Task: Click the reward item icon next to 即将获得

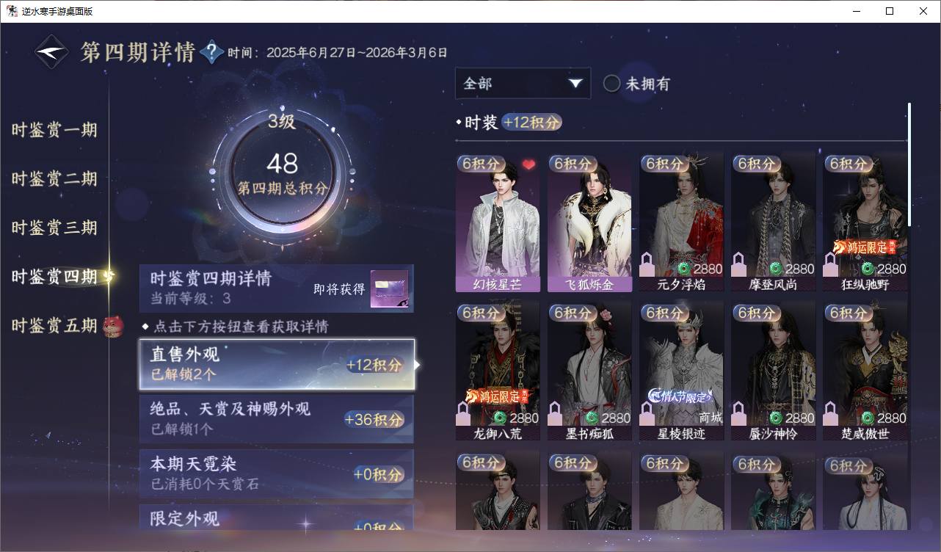Action: pos(389,288)
